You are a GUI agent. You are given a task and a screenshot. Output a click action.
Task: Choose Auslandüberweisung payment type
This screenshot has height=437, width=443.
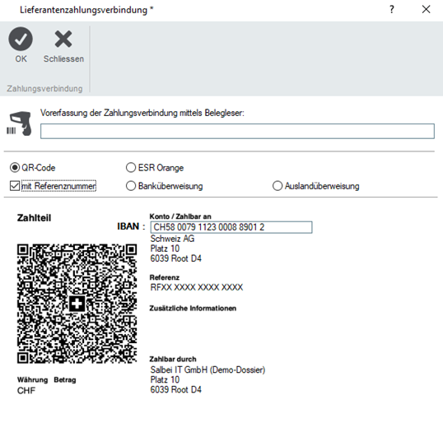tap(277, 186)
